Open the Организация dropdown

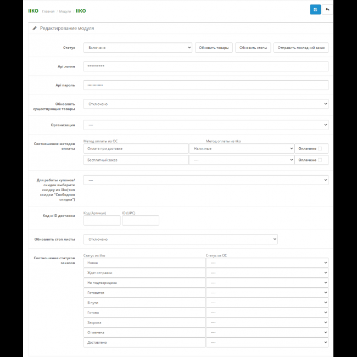point(205,125)
